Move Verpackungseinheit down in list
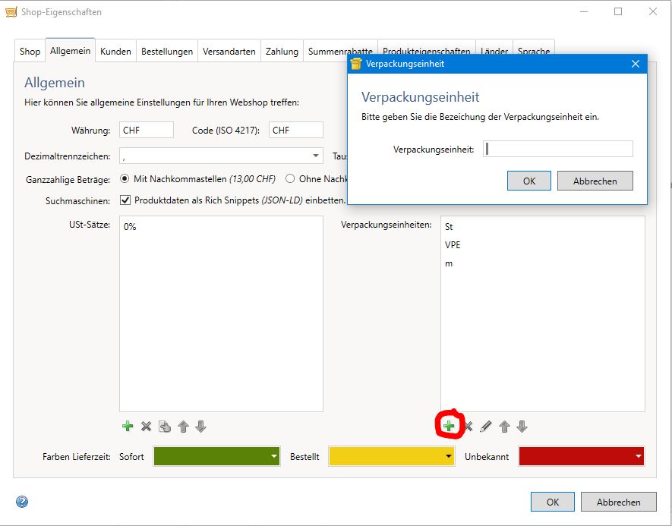 (x=522, y=427)
